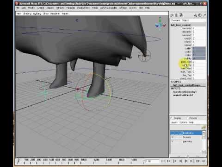This screenshot has width=222, height=167.
Task: Open the viewport Show menu
Action: tap(46, 13)
